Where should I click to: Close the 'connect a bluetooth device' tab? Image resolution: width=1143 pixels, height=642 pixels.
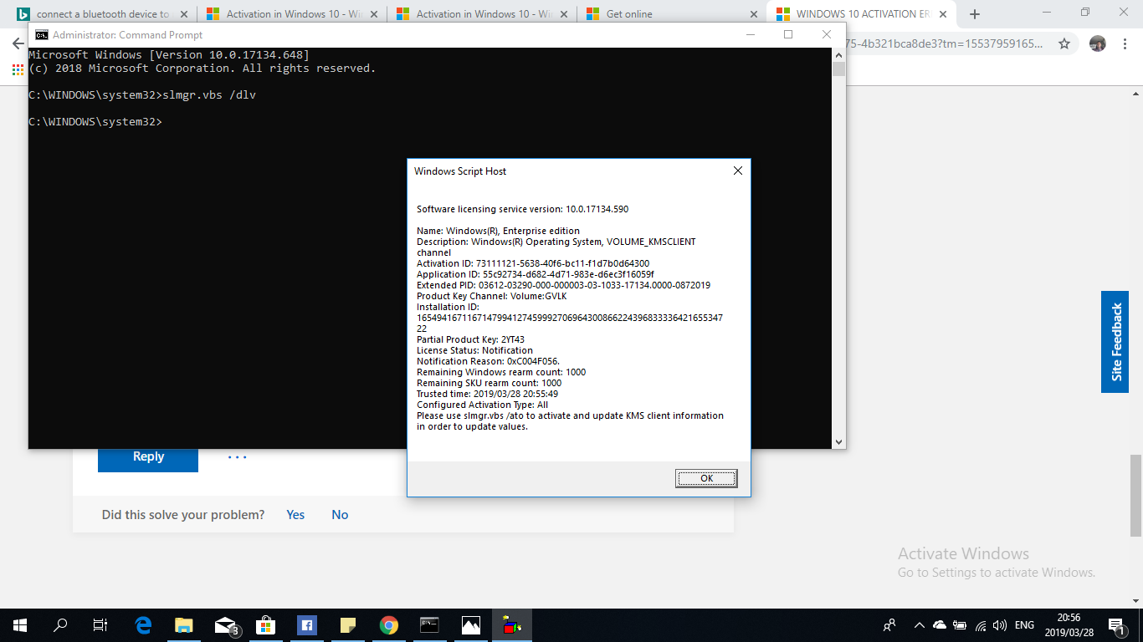tap(184, 14)
